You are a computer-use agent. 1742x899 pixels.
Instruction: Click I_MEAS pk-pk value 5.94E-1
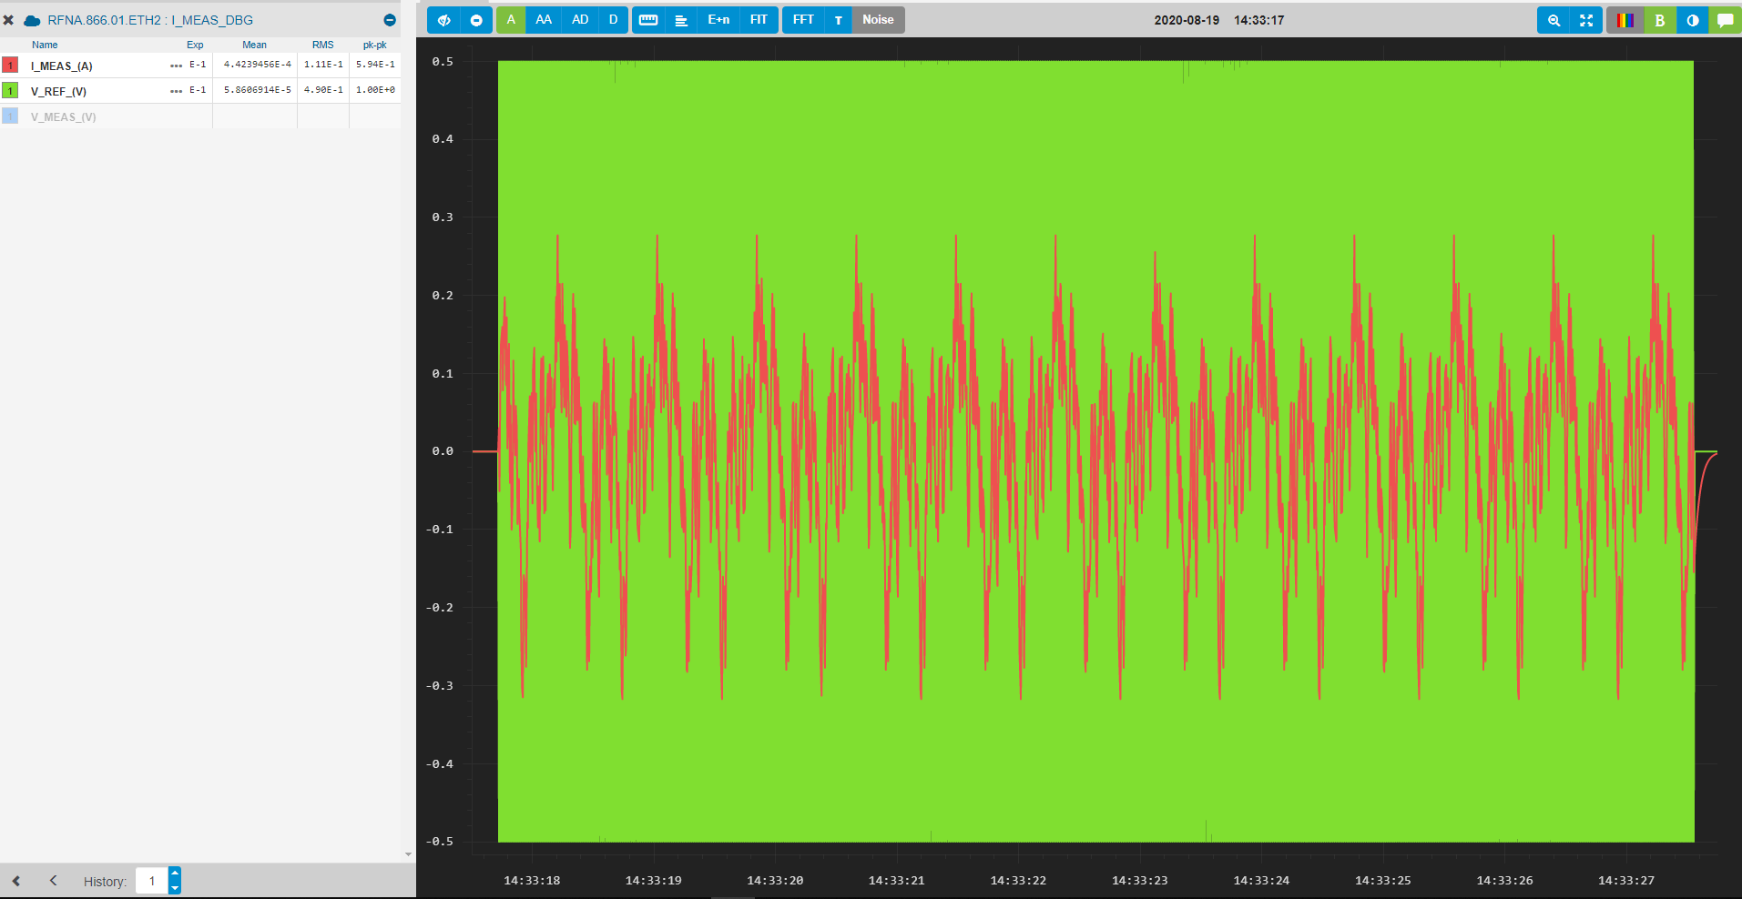coord(375,65)
